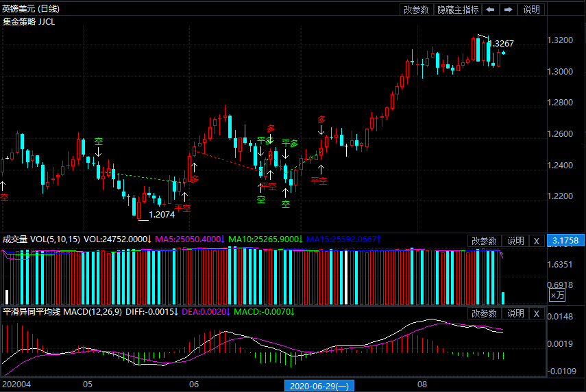Open 说明 for the MACD panel
This screenshot has height=392, width=586.
[515, 313]
